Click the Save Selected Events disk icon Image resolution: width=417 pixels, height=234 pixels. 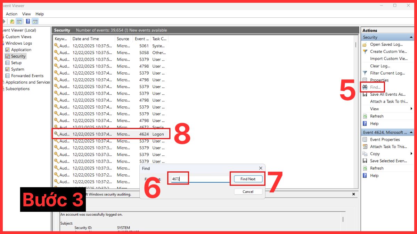point(365,161)
